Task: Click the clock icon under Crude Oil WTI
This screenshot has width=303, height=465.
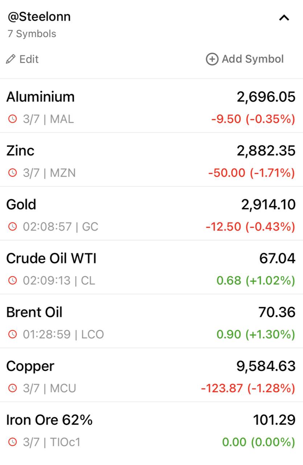Action: pos(13,280)
